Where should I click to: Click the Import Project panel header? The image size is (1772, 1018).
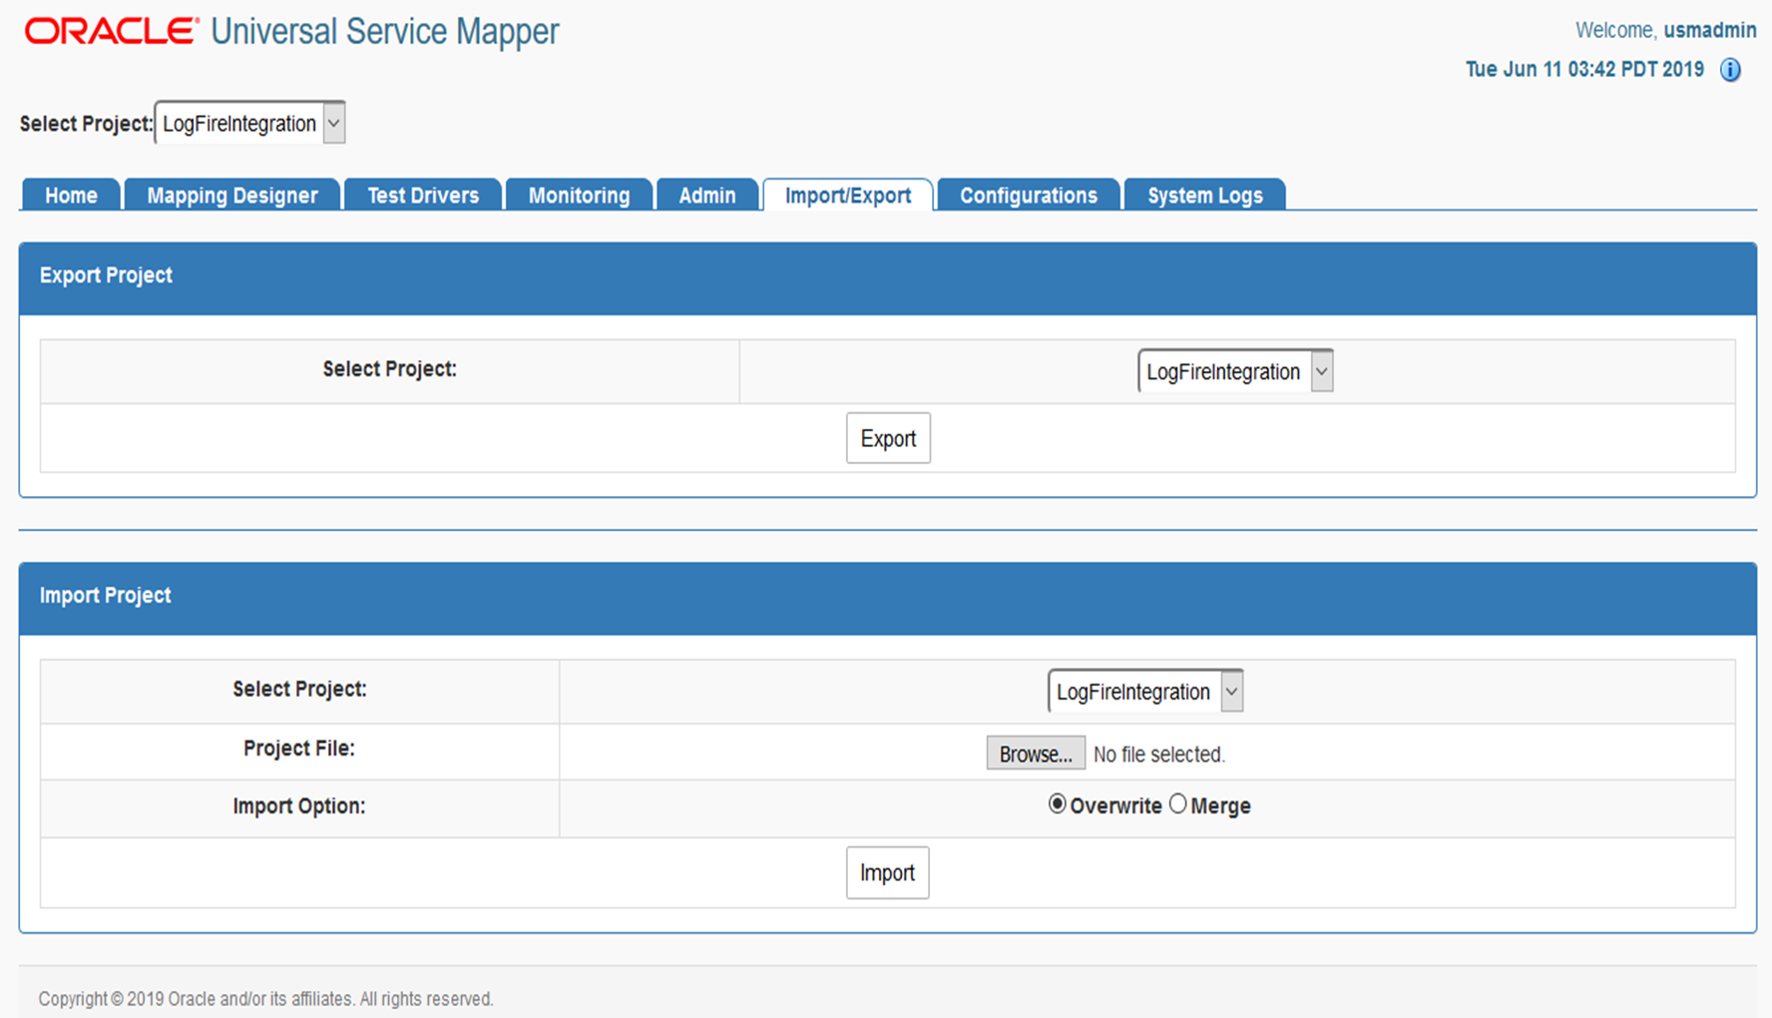[x=888, y=599]
